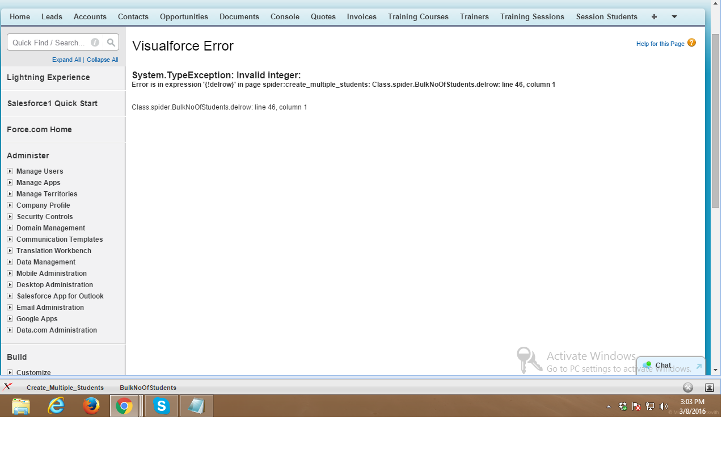Click the orange help question mark icon
Image resolution: width=726 pixels, height=454 pixels.
point(691,43)
